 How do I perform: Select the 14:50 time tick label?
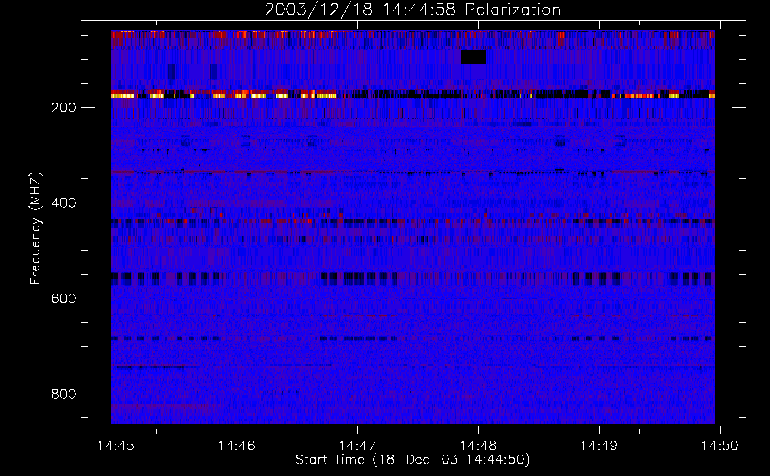[x=720, y=446]
